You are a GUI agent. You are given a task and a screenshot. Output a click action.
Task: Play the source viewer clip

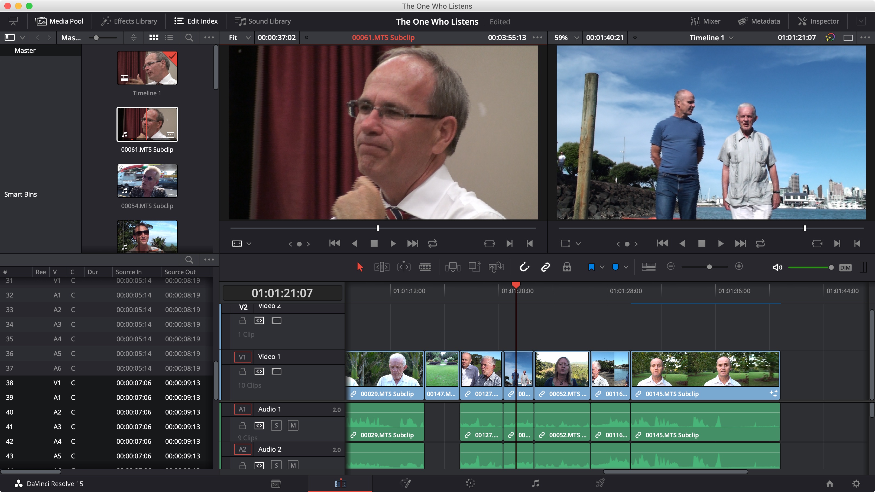click(393, 243)
